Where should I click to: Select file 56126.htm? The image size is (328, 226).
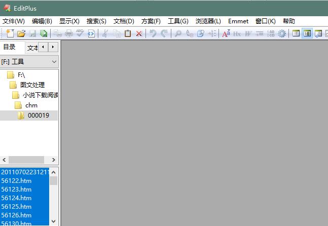tap(25, 215)
